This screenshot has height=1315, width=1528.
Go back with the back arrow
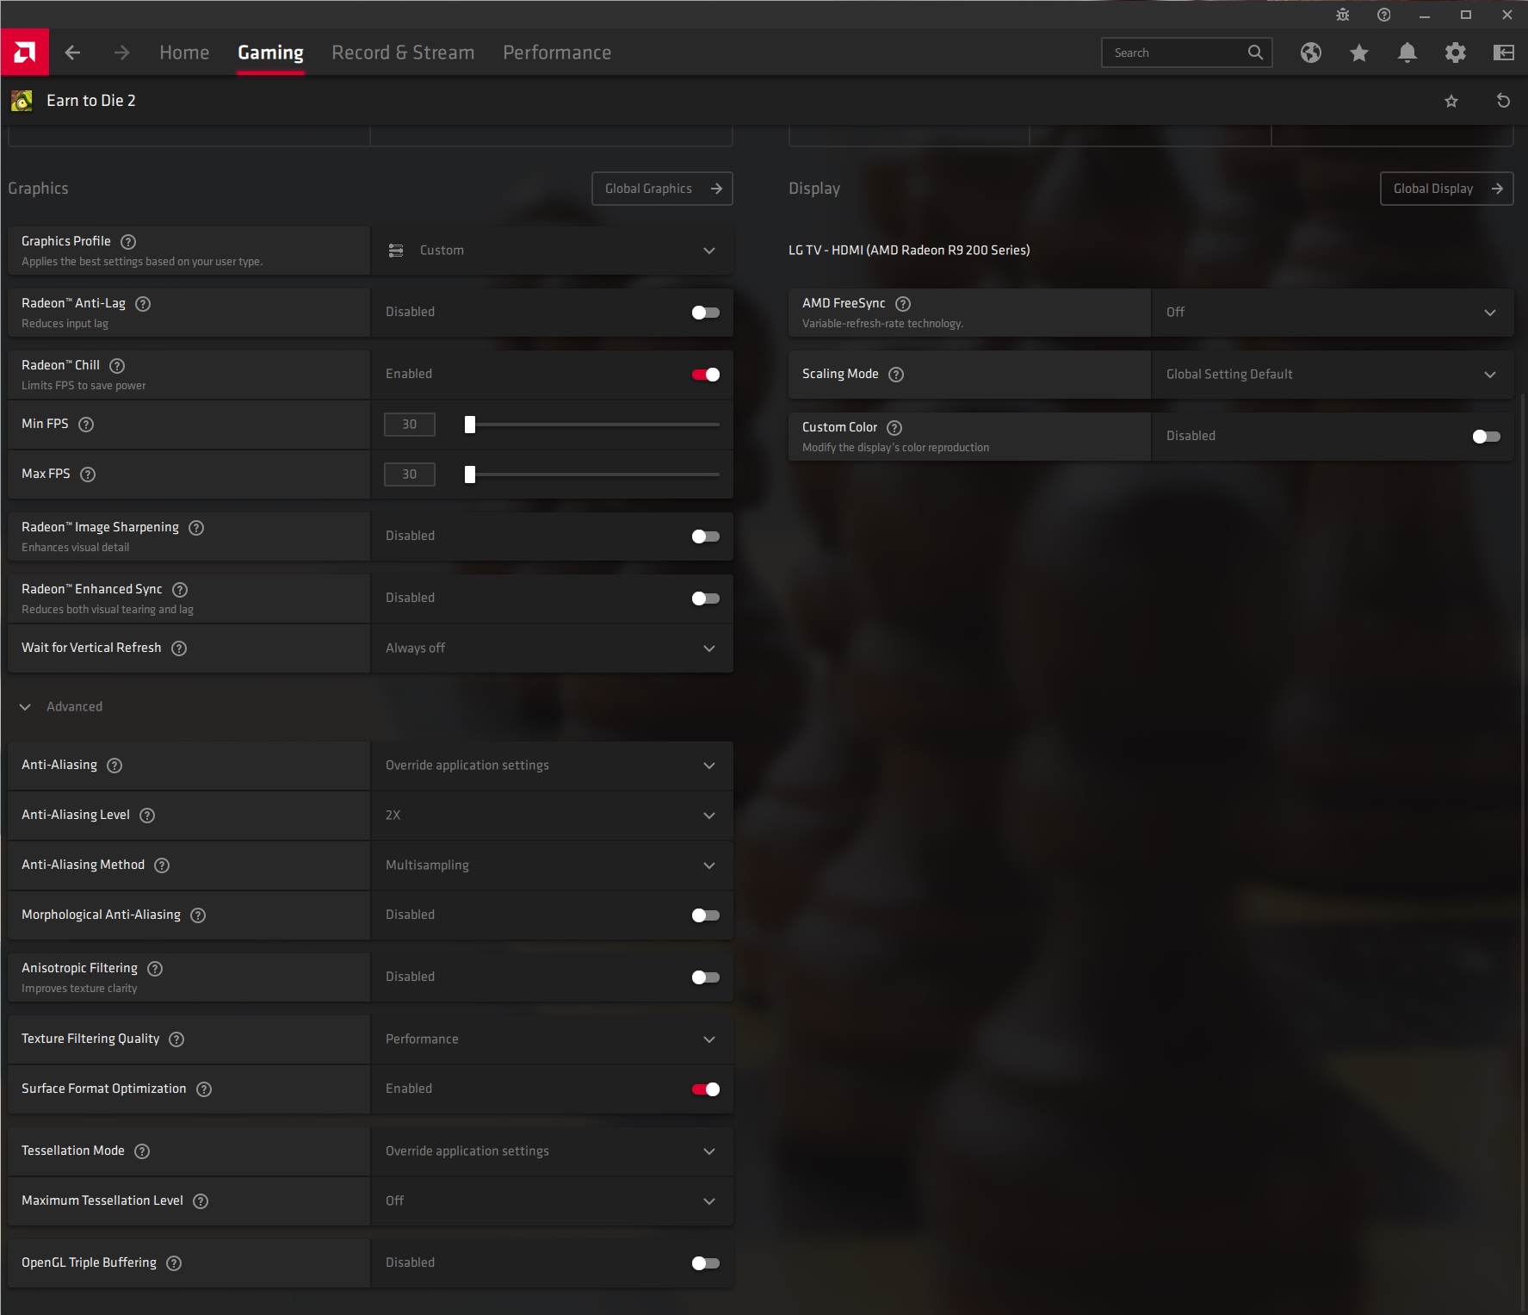click(72, 53)
